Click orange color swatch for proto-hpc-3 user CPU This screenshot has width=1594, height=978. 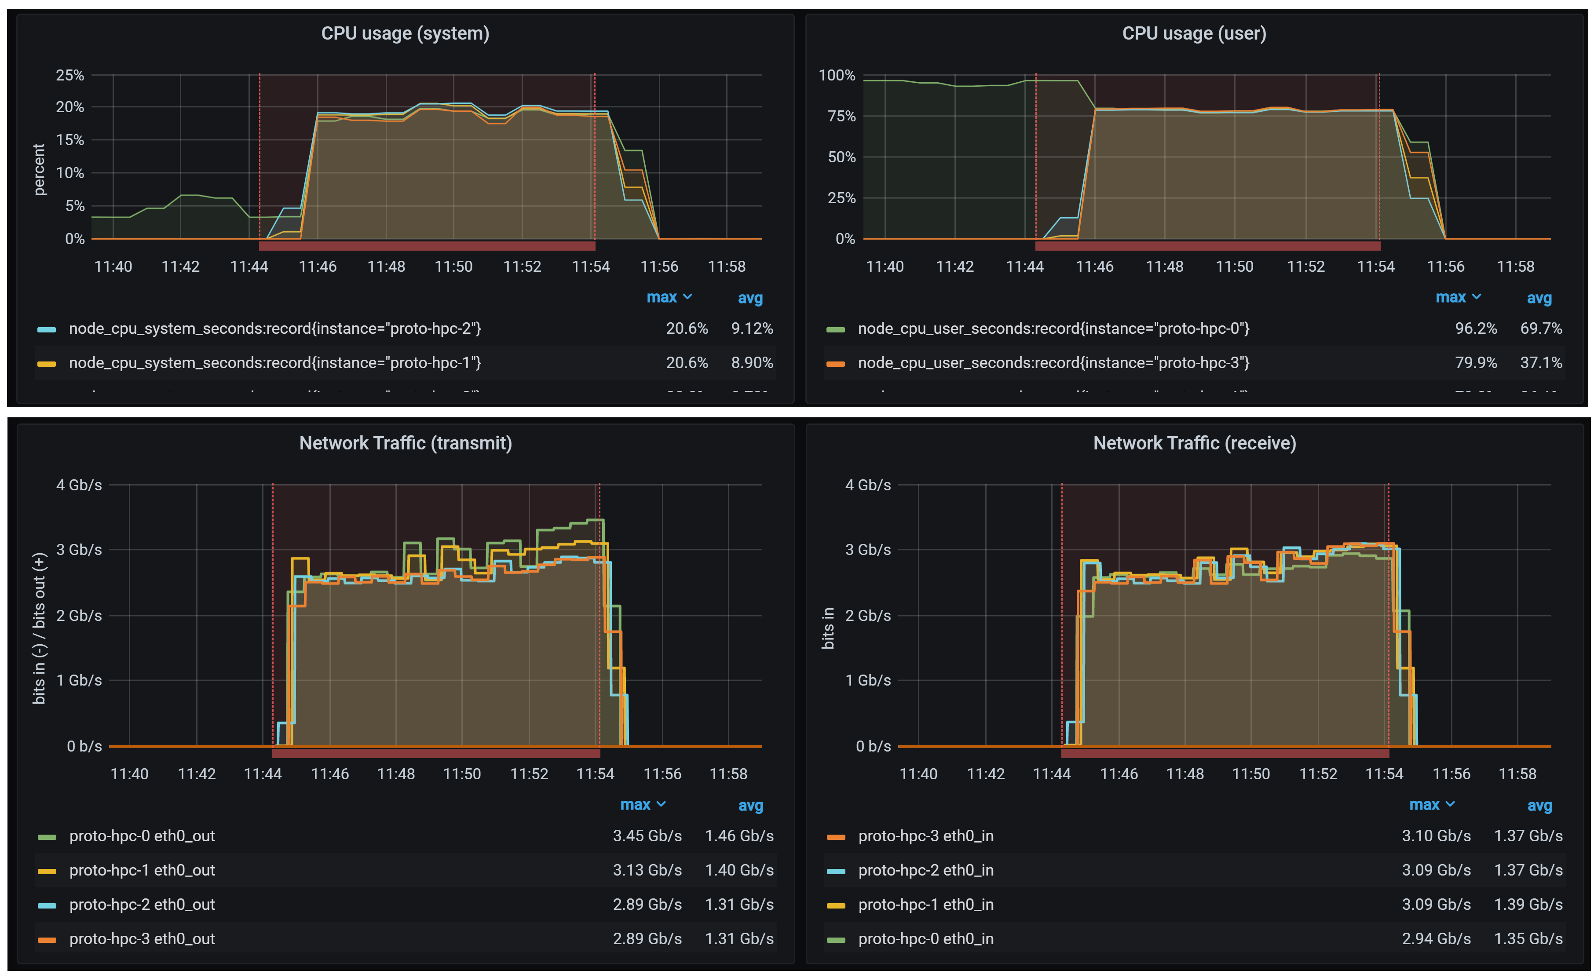(836, 364)
